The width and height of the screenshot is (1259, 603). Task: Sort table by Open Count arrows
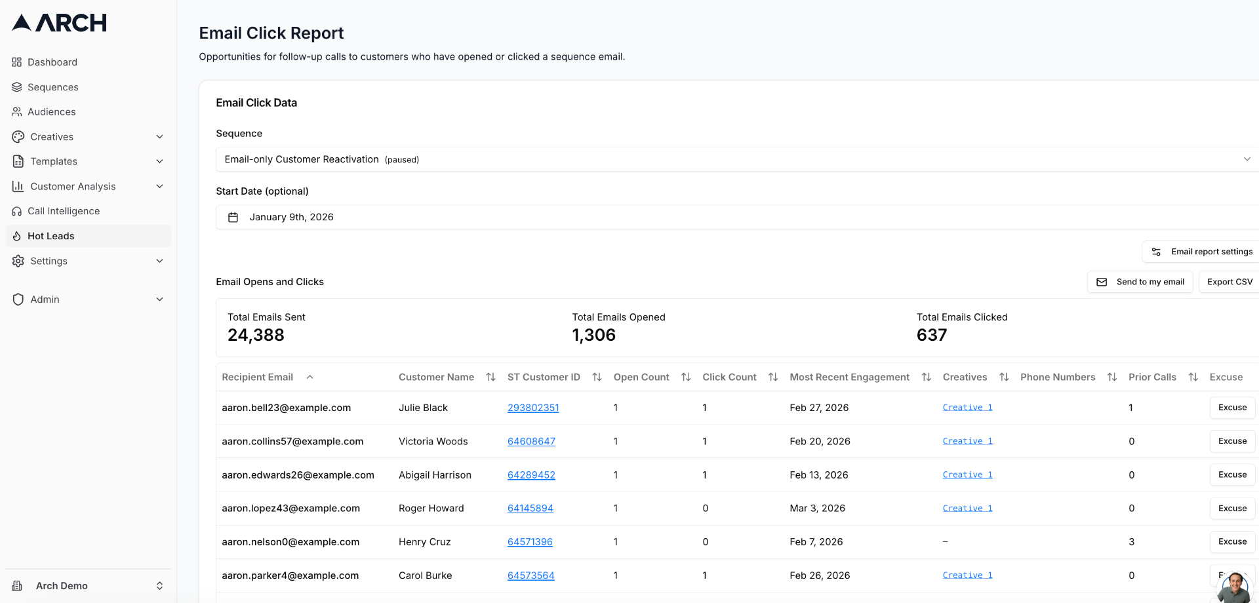(x=686, y=377)
